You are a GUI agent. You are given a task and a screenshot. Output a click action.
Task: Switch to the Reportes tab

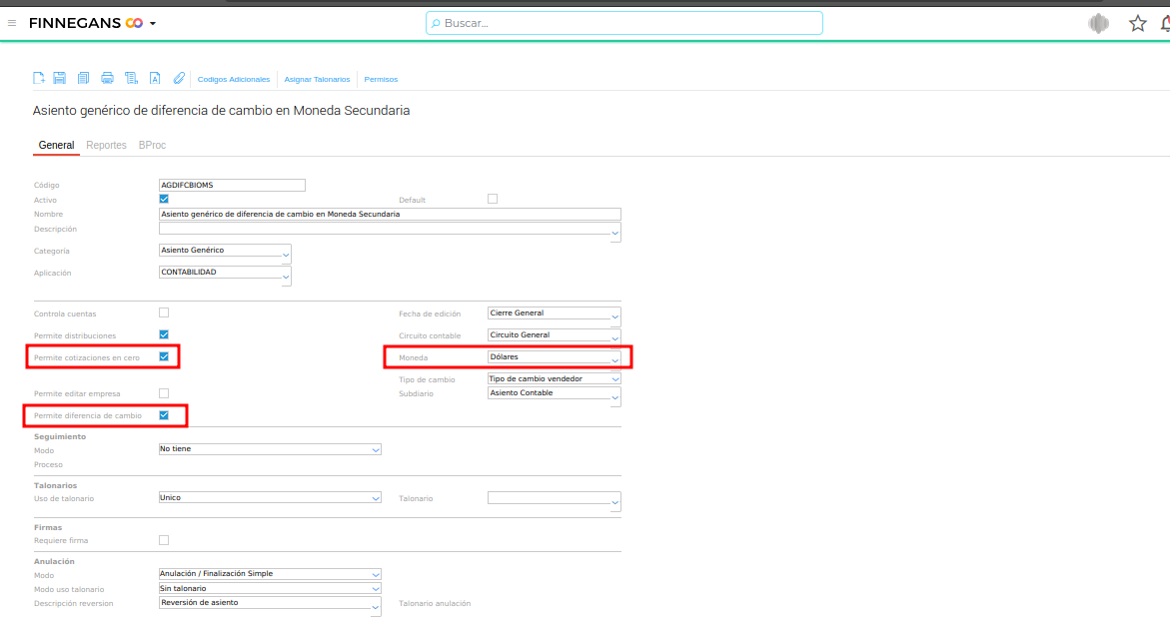click(106, 146)
